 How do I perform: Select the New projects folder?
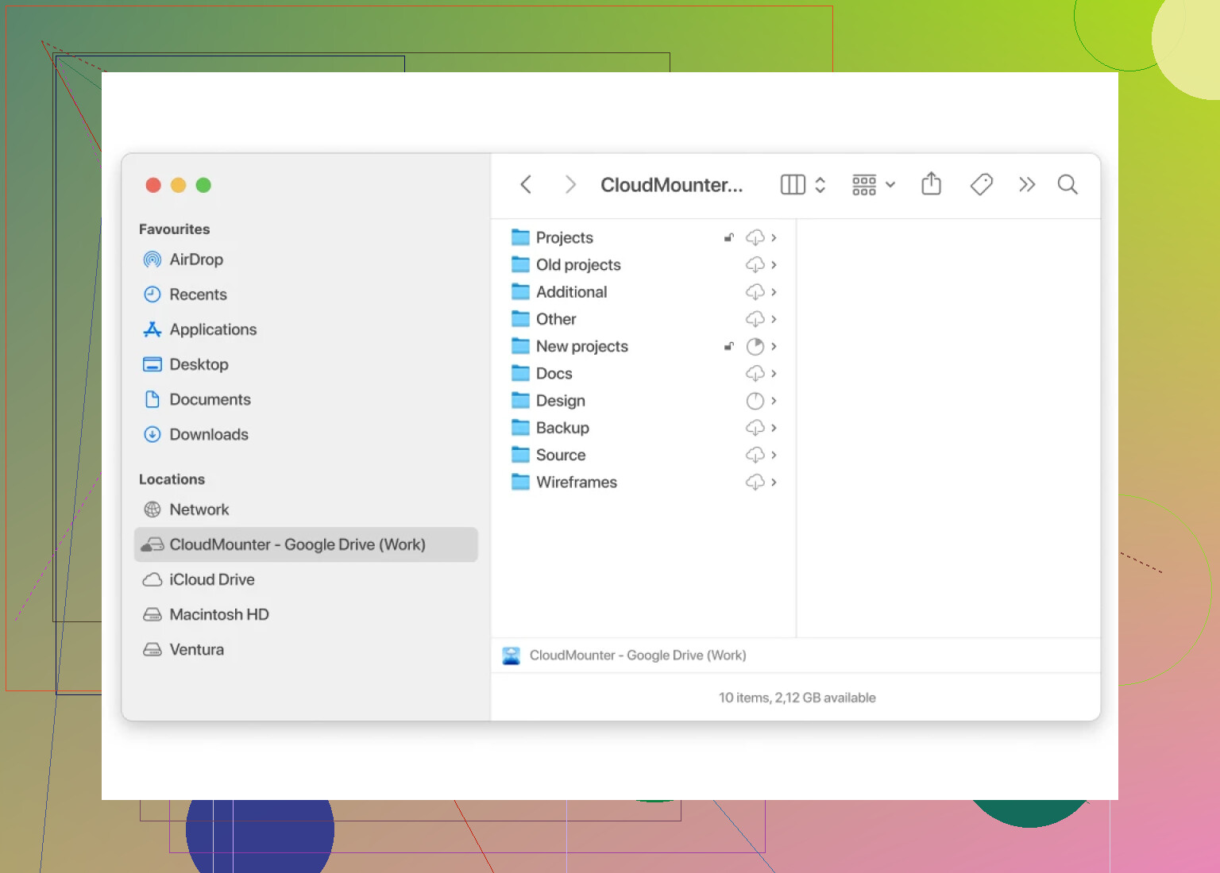[643, 346]
